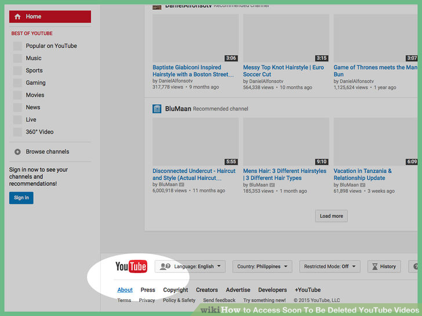Screen dimensions: 422x316
Task: Click the Music category icon
Action: pos(17,58)
